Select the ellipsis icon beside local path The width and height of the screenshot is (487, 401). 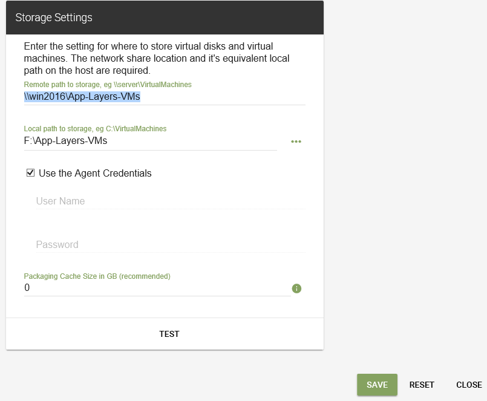[296, 141]
